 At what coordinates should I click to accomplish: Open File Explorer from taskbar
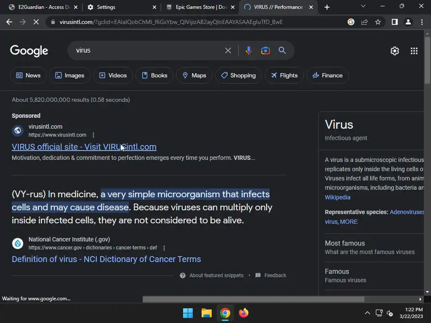click(x=206, y=313)
